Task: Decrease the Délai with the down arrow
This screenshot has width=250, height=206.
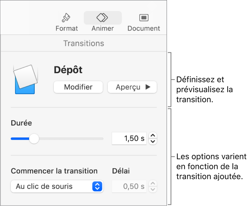Action: [153, 189]
